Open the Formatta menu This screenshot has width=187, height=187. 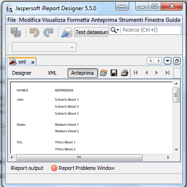78,20
